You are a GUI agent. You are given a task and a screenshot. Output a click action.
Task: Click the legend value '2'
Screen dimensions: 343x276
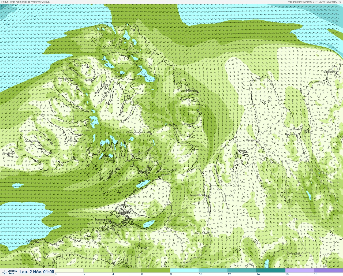(84, 274)
